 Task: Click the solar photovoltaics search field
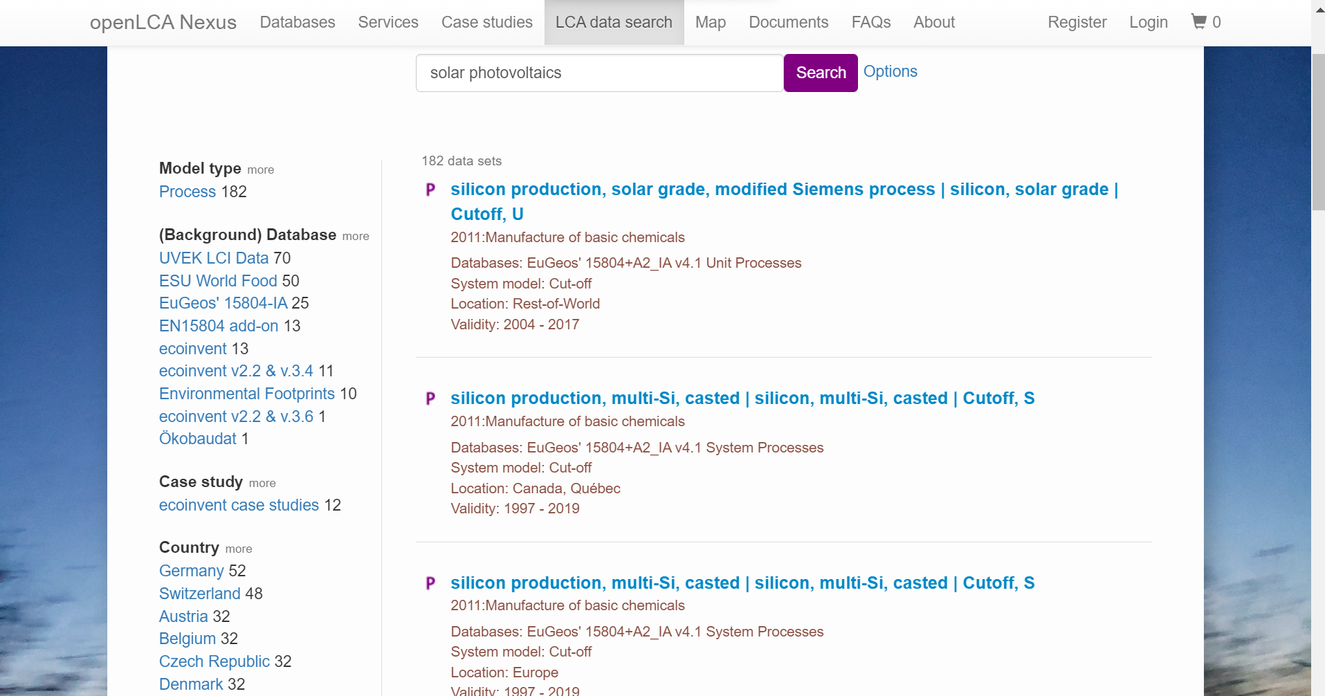pos(599,73)
